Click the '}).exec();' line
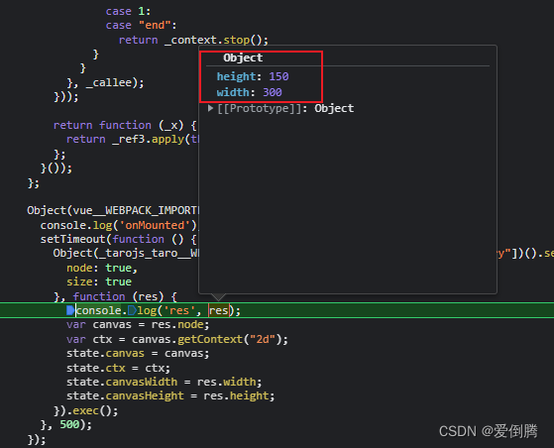Image resolution: width=554 pixels, height=448 pixels. pyautogui.click(x=86, y=410)
